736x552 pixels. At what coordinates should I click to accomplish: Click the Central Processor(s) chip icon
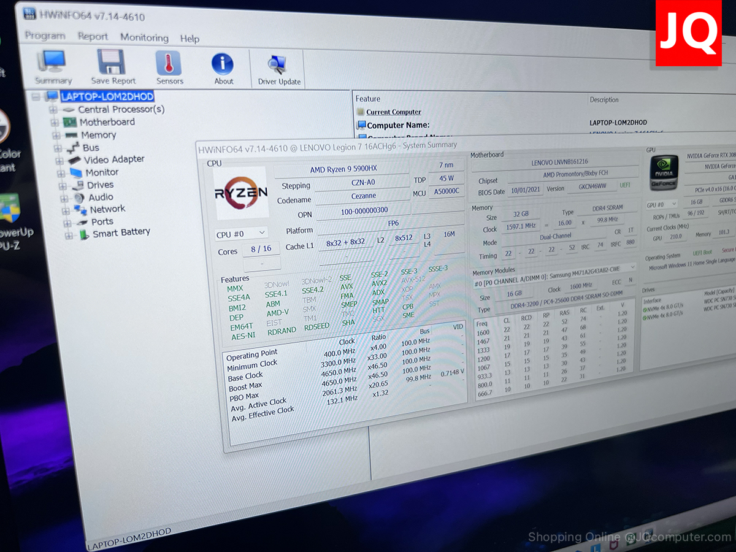(69, 109)
